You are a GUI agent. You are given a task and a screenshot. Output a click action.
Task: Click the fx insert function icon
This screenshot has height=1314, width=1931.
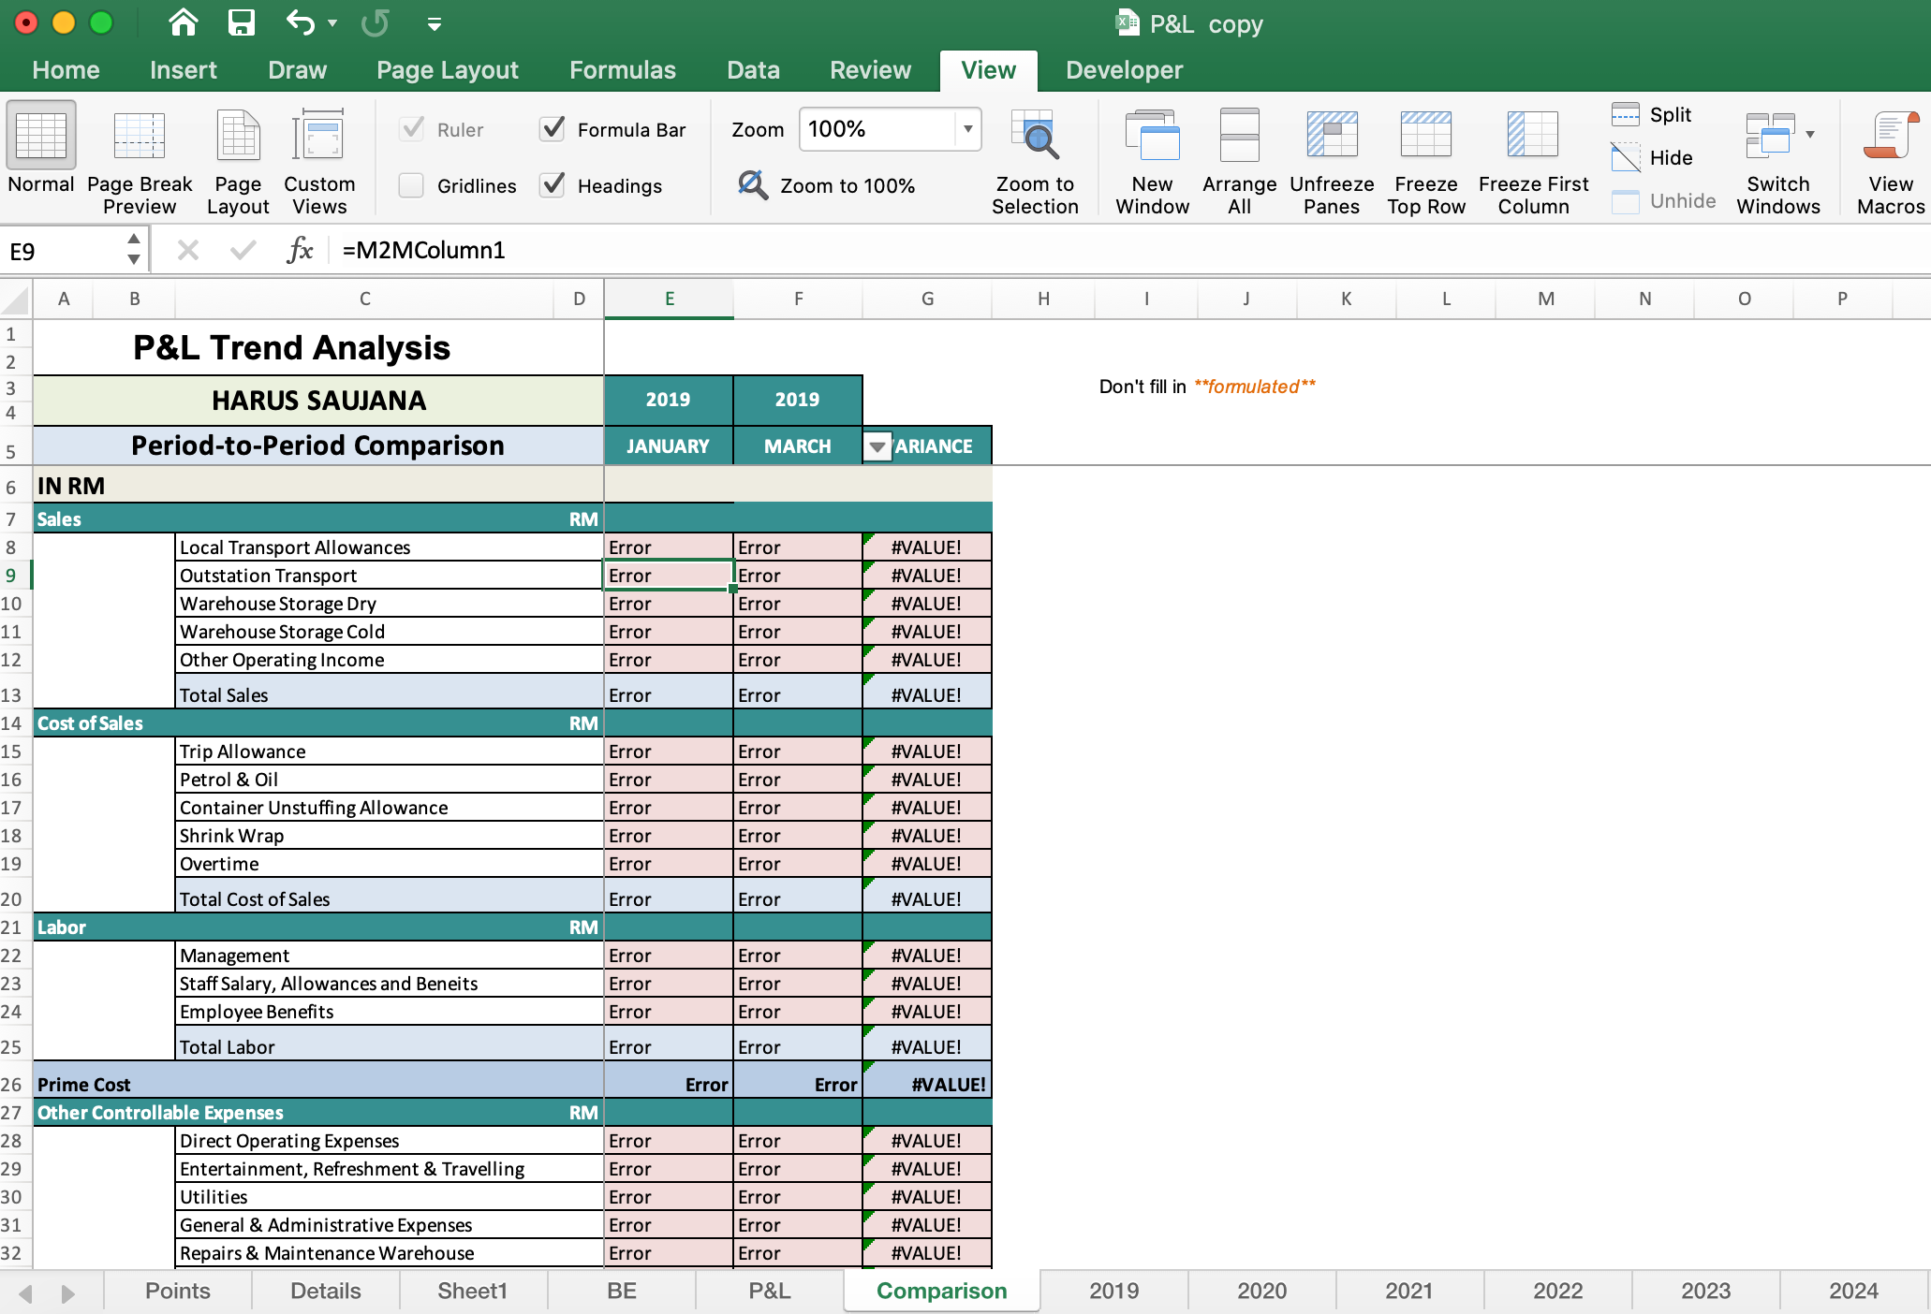(300, 250)
